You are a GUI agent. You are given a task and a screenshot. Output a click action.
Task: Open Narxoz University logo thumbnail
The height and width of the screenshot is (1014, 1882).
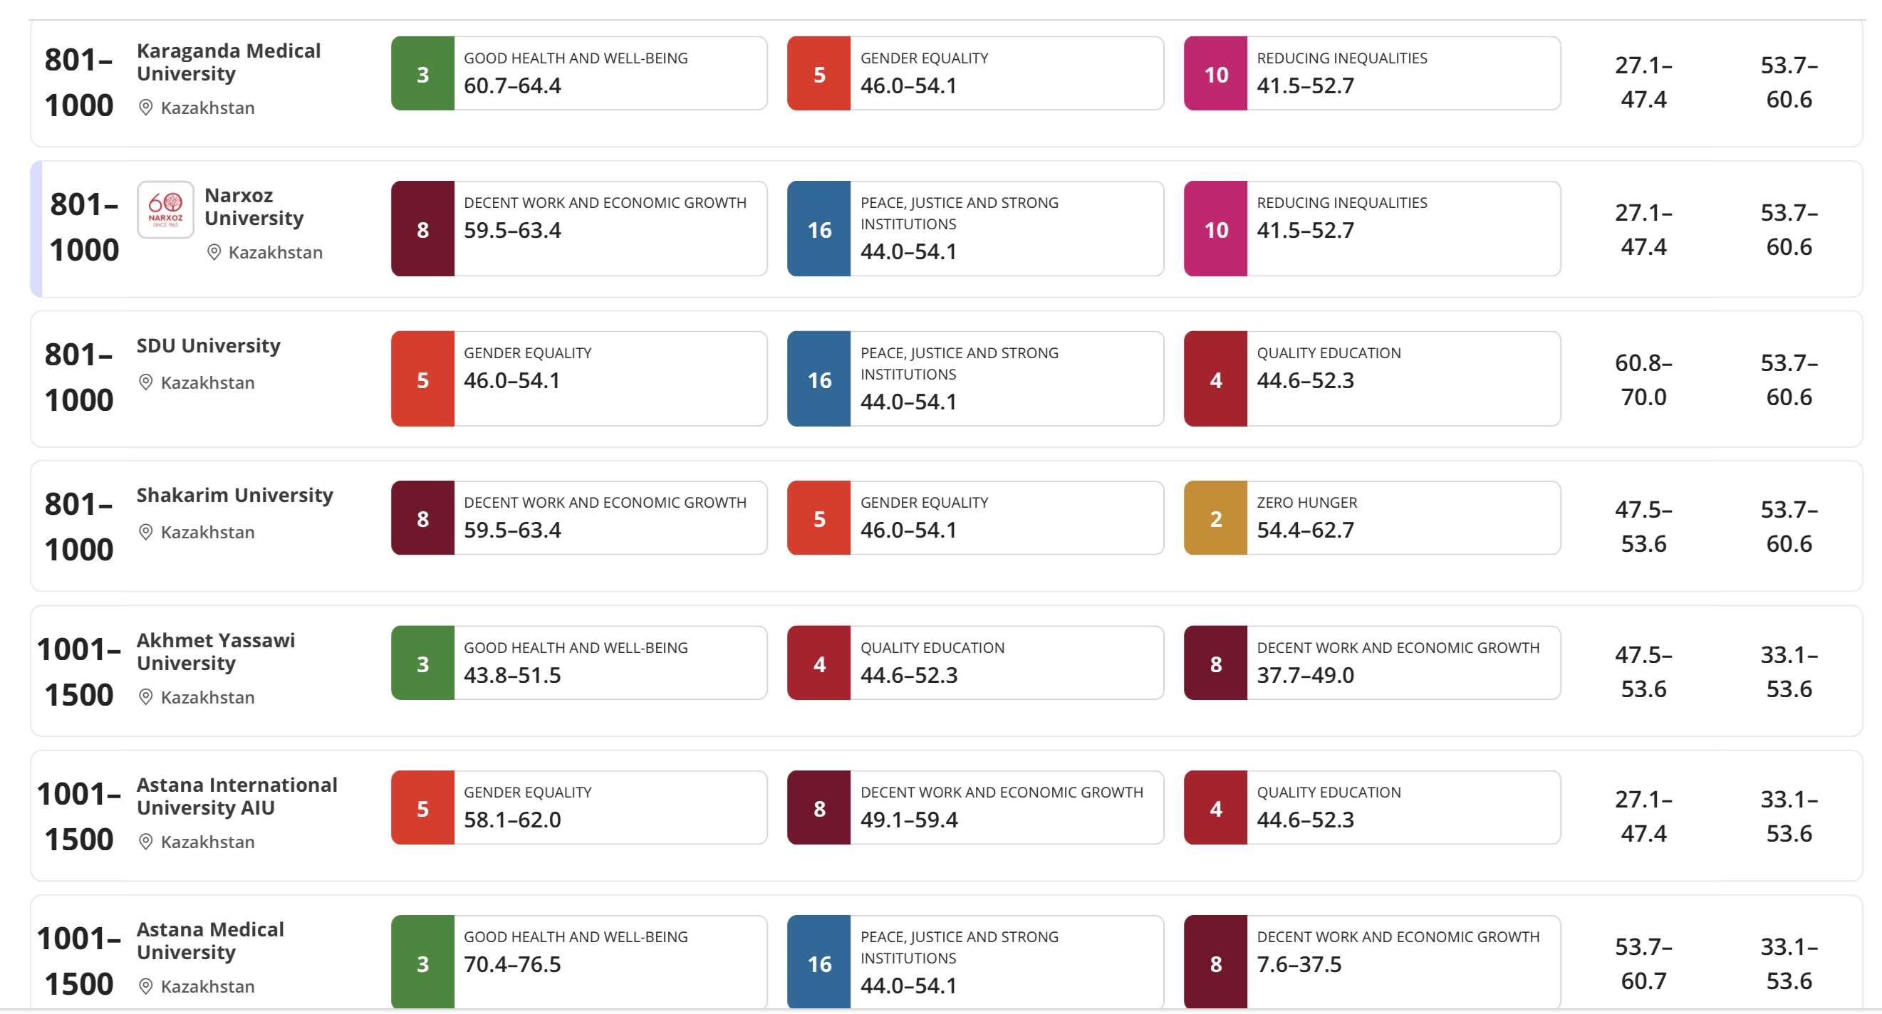tap(166, 209)
